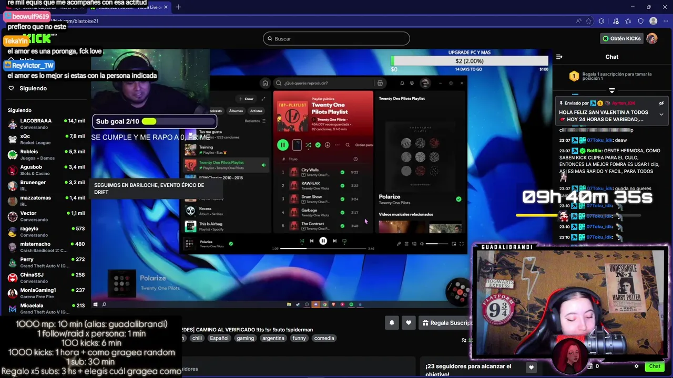Toggle playlist shuffle icon beside green pause button
This screenshot has width=673, height=378.
coord(308,145)
